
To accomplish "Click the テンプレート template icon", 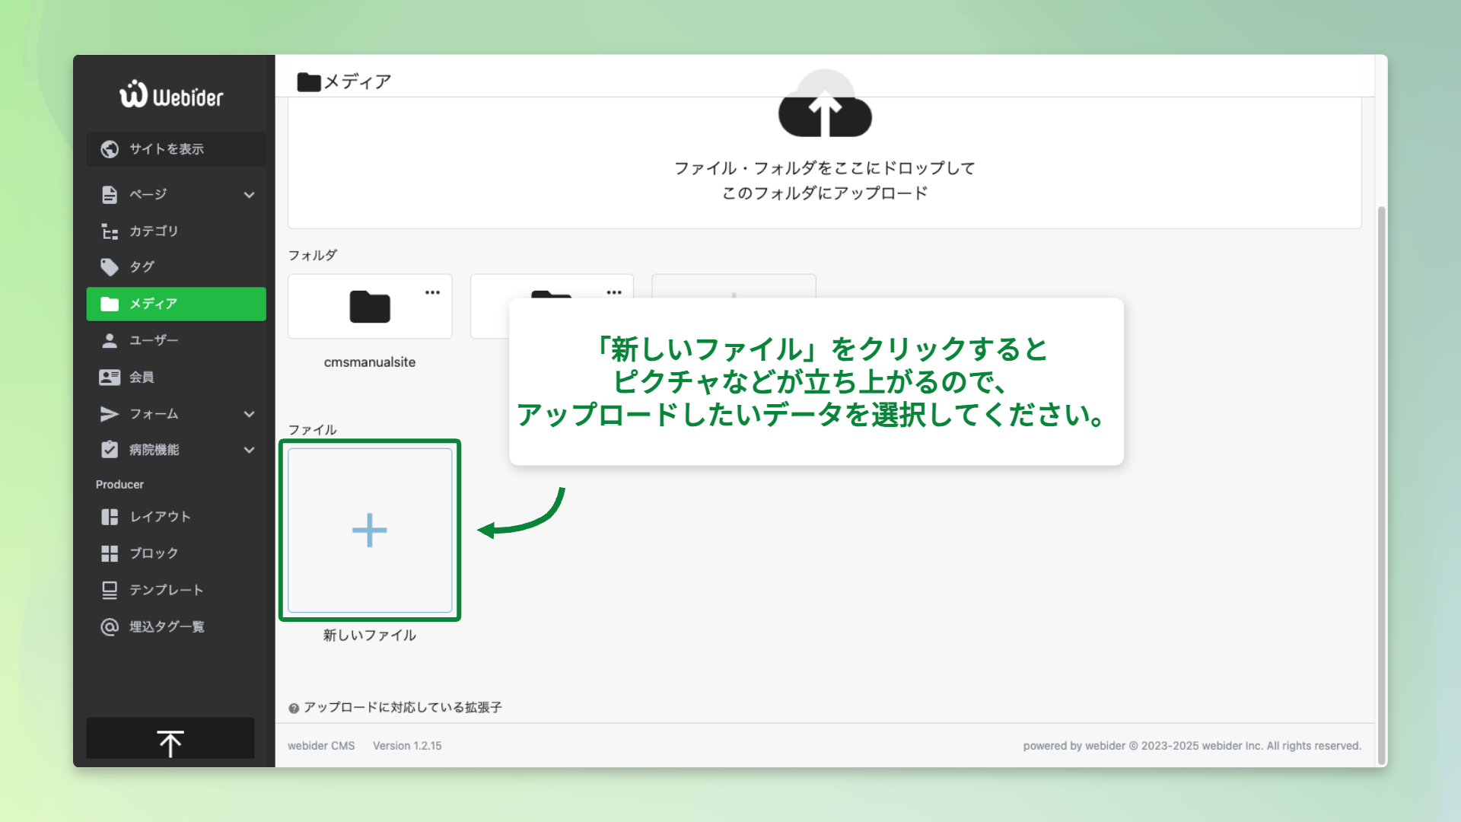I will coord(110,590).
